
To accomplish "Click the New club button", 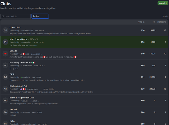I will (163, 3).
